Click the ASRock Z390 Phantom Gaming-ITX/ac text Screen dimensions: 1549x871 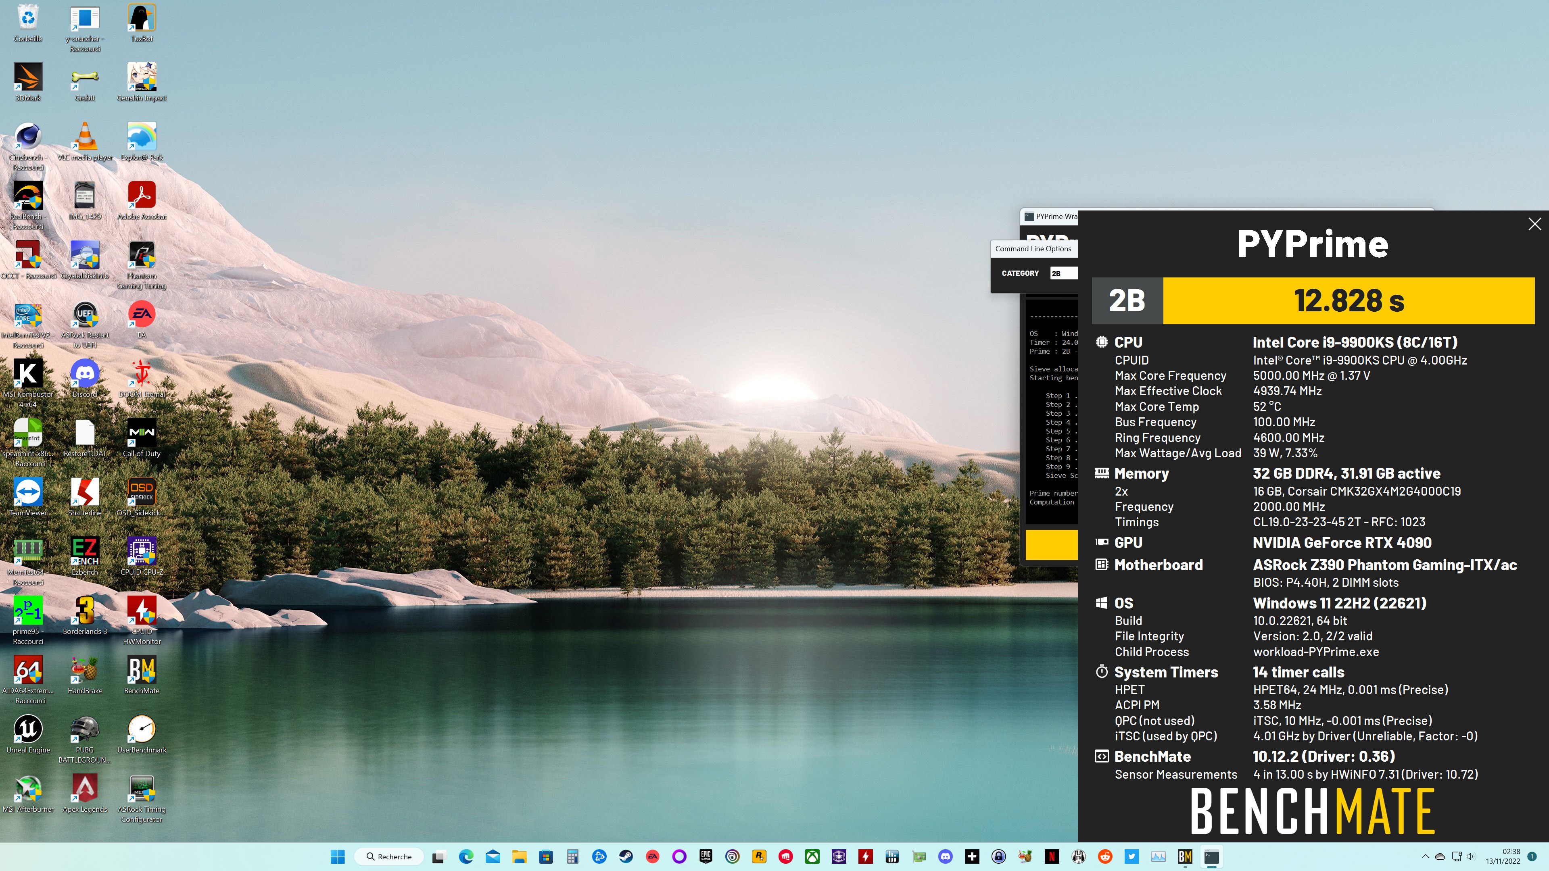[1385, 565]
